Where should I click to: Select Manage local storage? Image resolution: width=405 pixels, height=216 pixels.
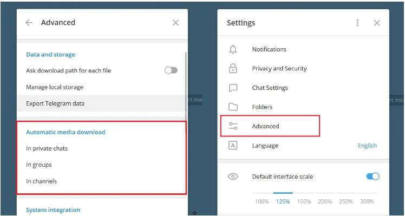point(102,87)
